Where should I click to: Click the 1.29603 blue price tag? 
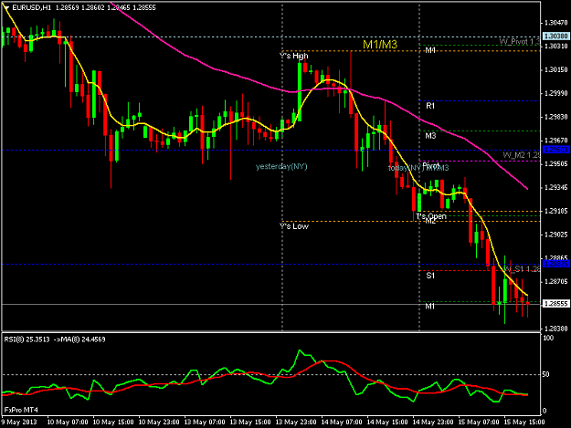556,150
